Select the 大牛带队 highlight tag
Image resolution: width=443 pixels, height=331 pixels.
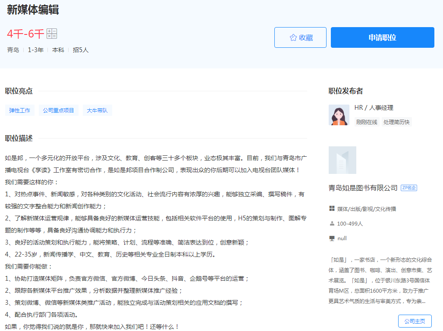tap(97, 110)
